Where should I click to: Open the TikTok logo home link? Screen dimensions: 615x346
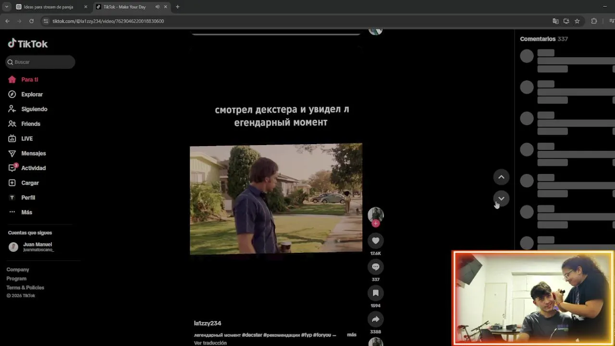point(28,44)
